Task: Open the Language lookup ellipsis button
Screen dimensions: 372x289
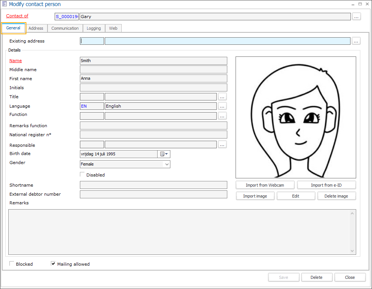Action: 222,106
